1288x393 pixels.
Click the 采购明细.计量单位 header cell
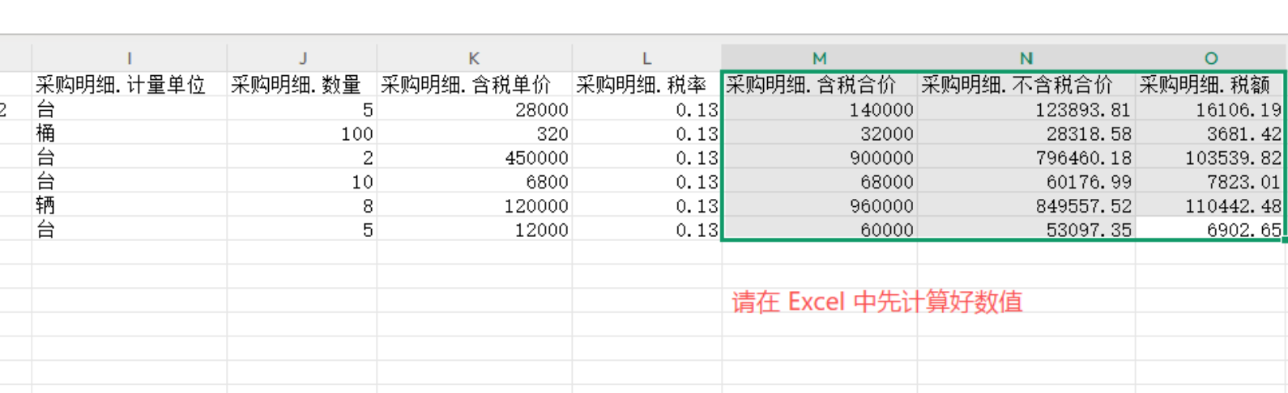tap(130, 85)
